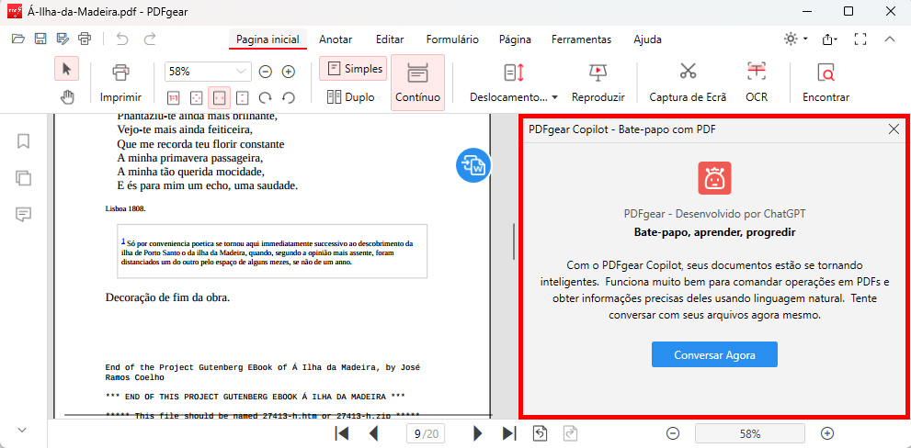Switch to Simples single page view
Image resolution: width=911 pixels, height=448 pixels.
353,69
